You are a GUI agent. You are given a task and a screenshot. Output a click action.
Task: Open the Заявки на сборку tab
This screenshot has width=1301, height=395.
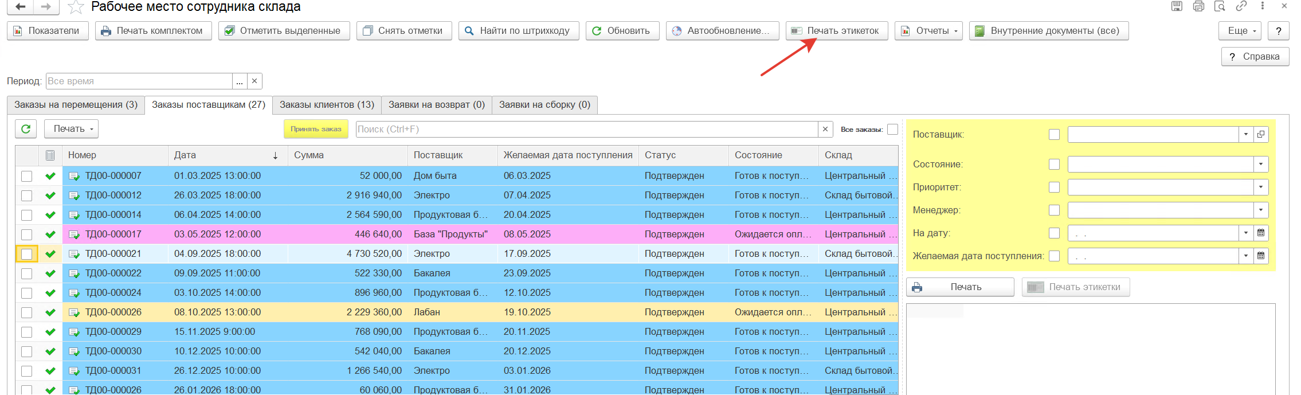click(x=544, y=105)
